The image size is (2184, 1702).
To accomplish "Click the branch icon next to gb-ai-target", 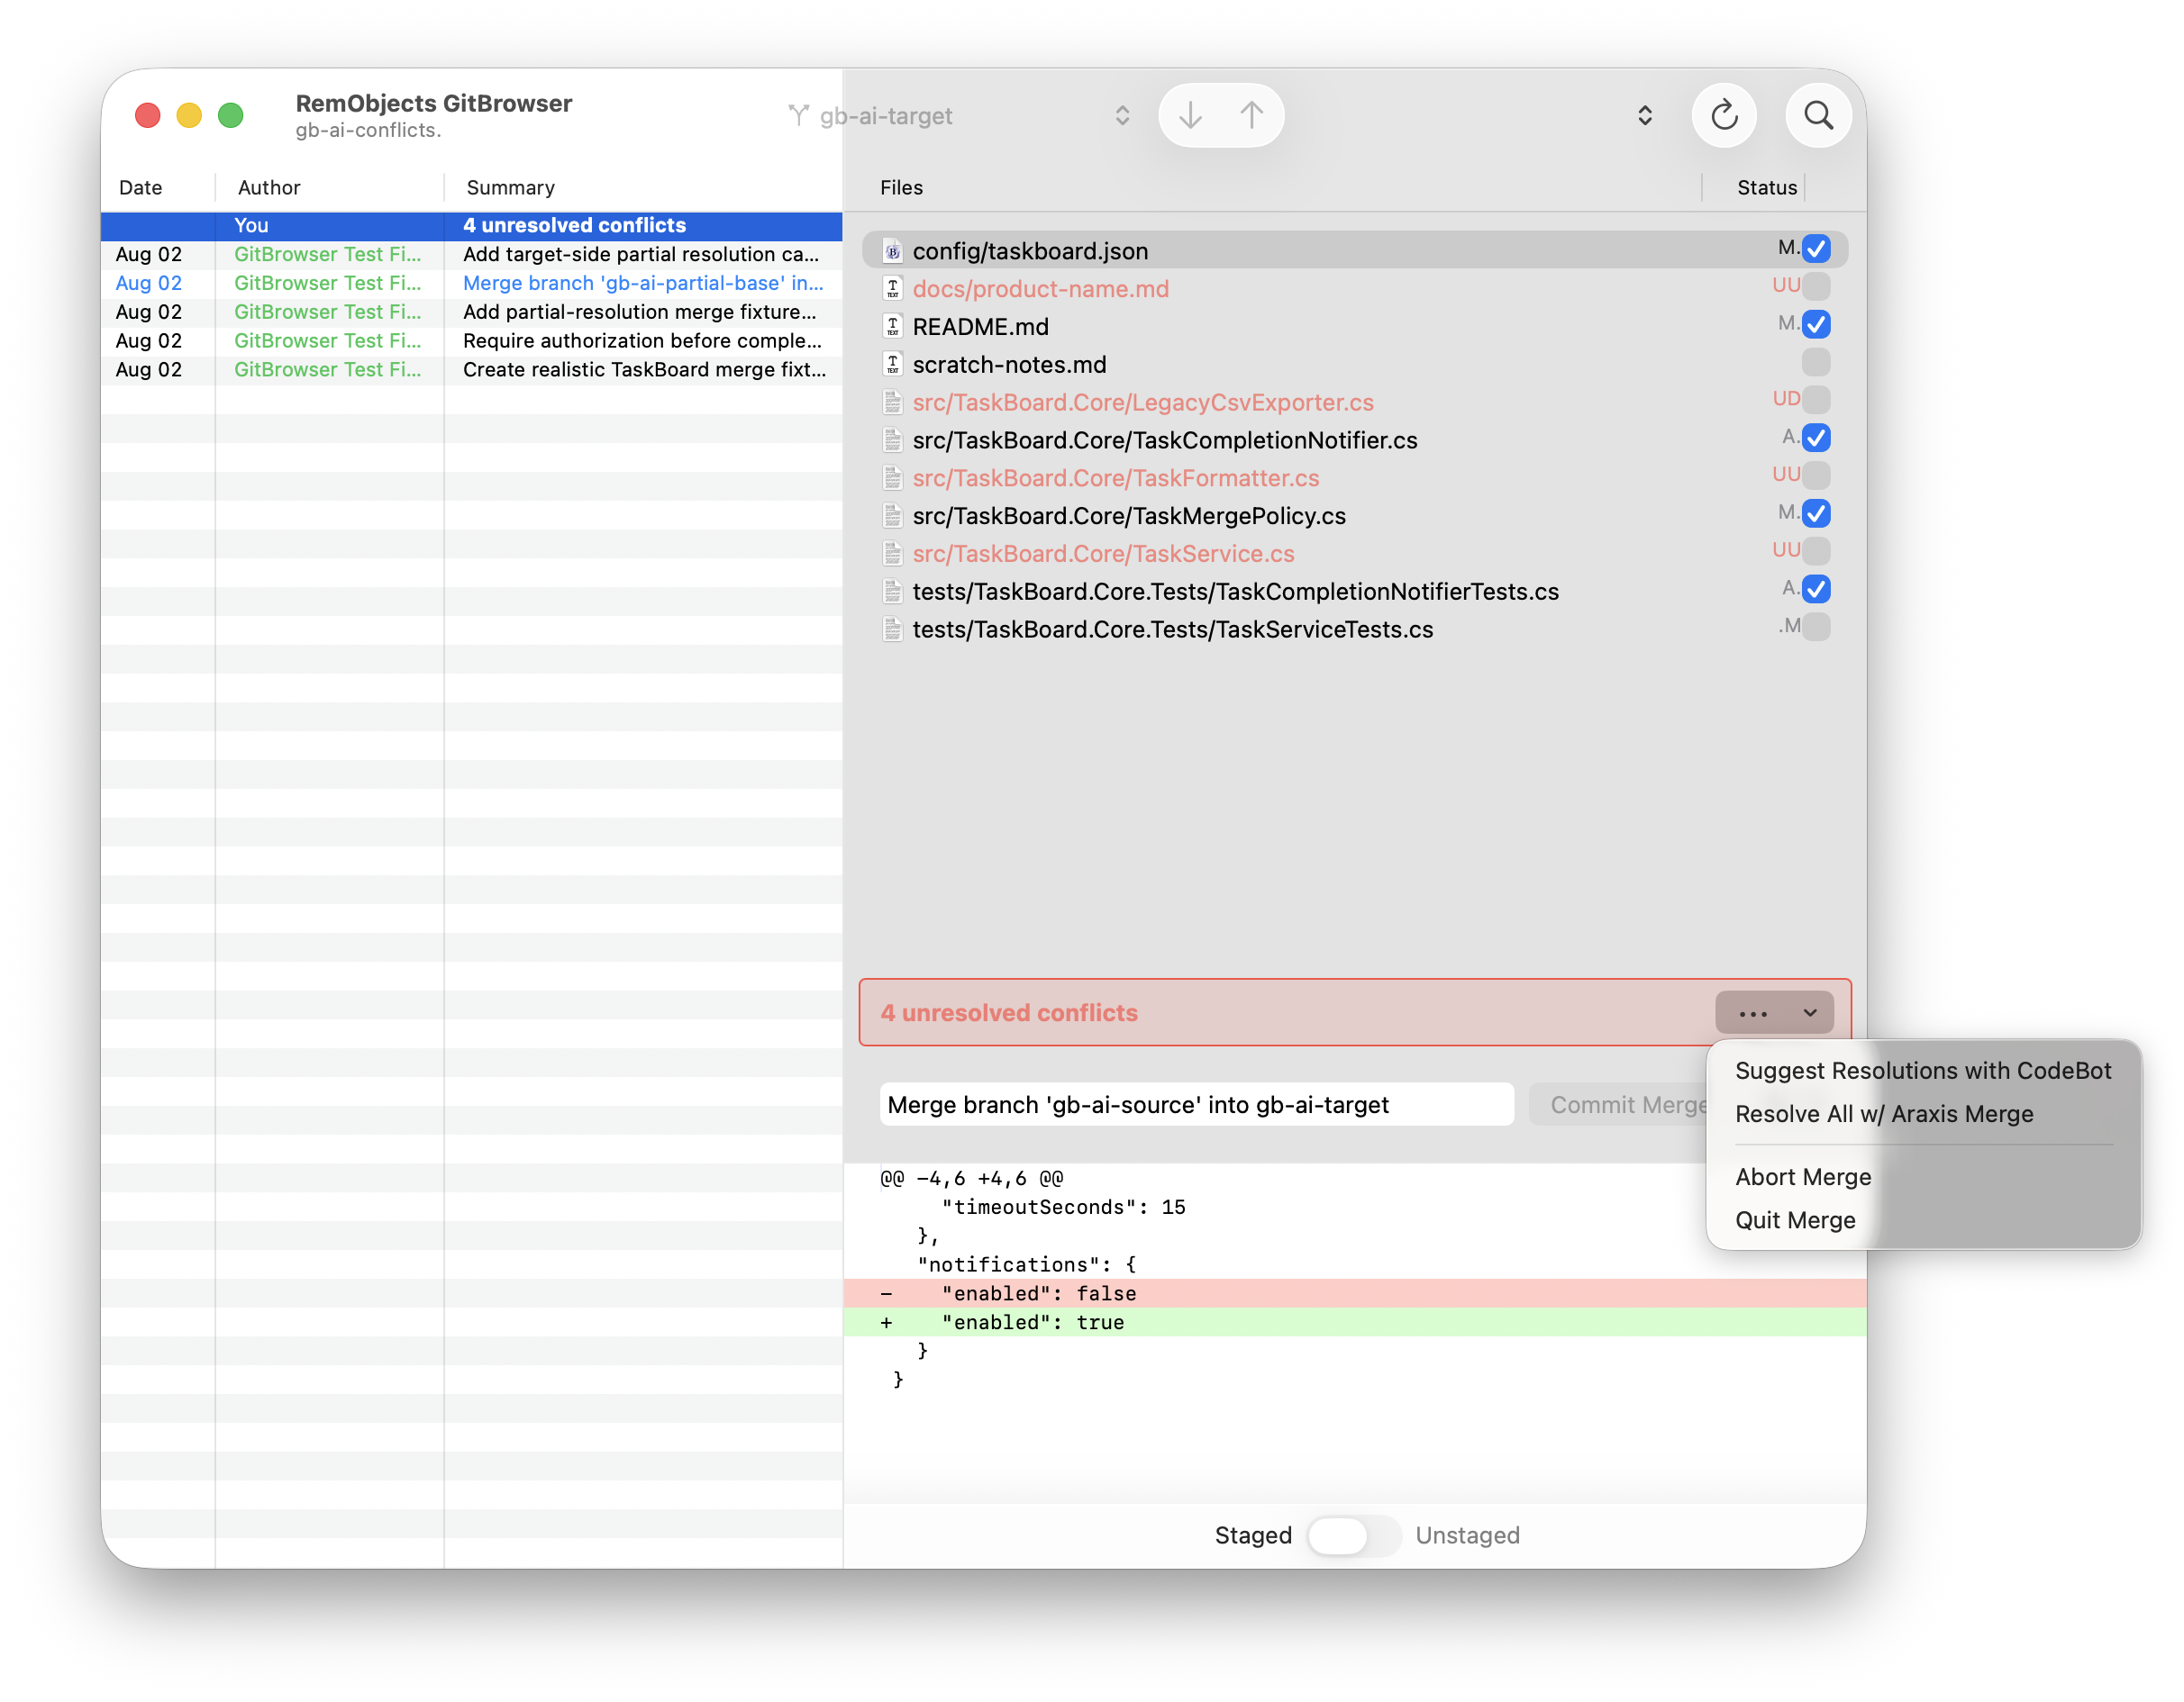I will (798, 116).
